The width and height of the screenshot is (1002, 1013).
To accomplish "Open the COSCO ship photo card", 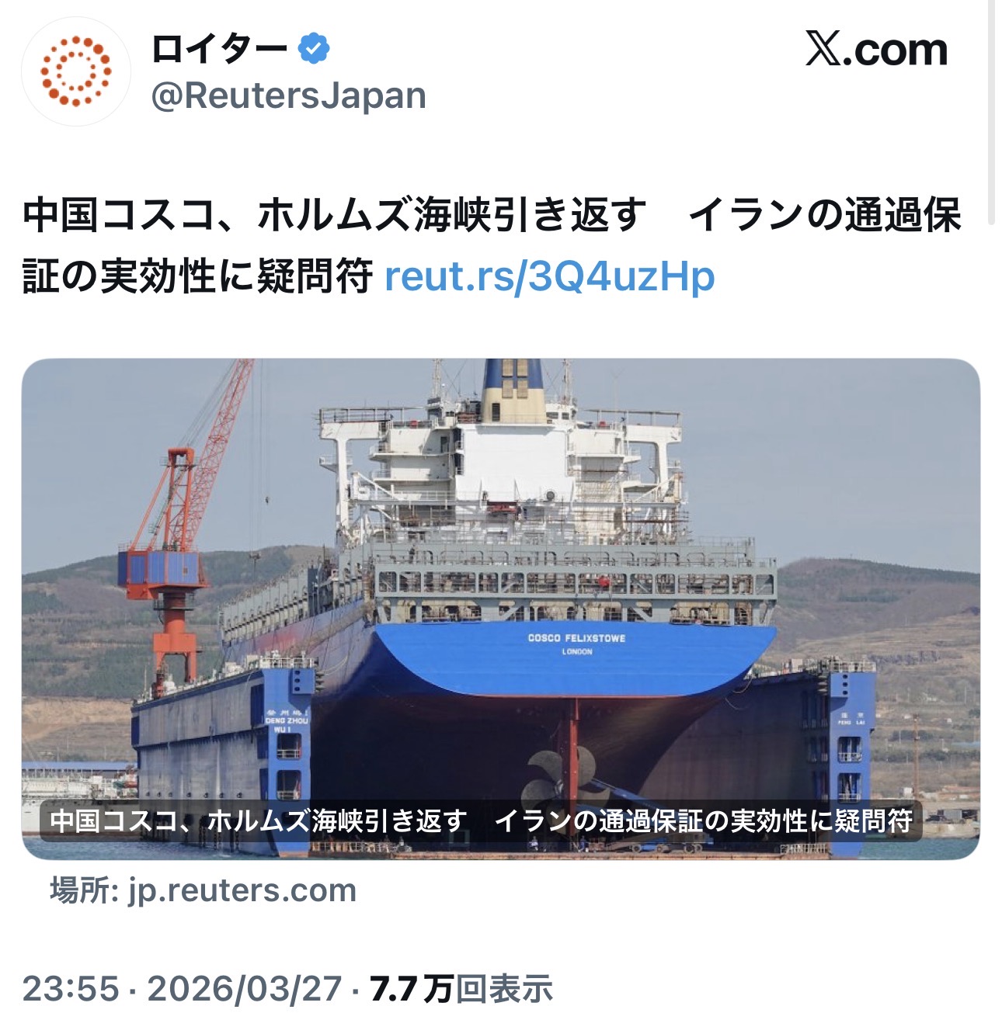I will coord(500,608).
